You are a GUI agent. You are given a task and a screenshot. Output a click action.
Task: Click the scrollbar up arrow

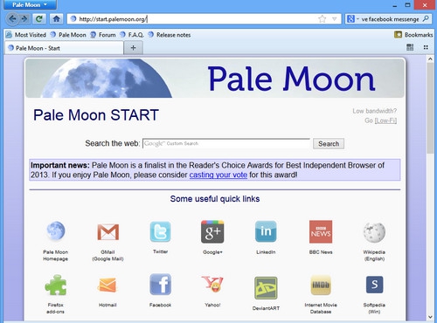[x=430, y=58]
